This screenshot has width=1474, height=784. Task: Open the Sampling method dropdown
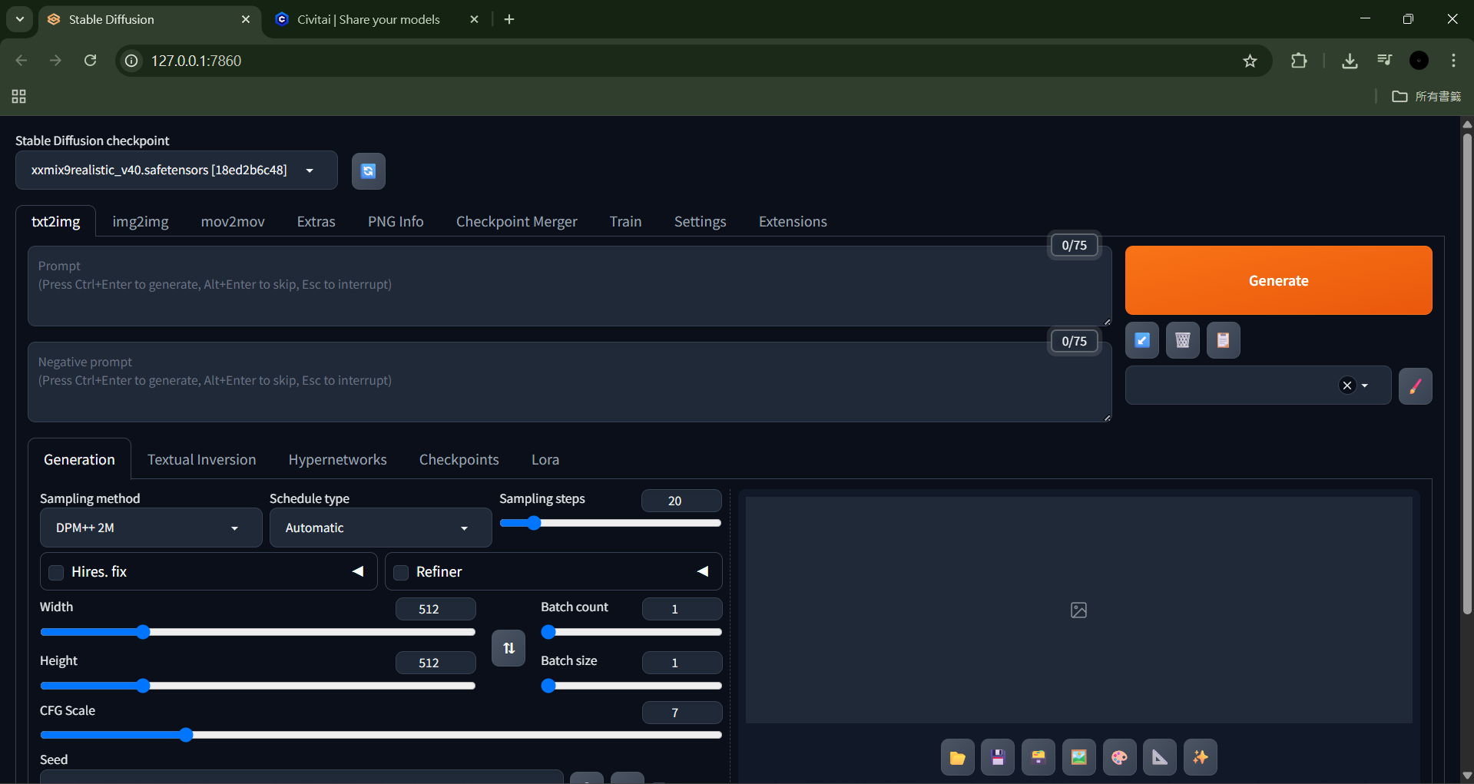[x=151, y=528]
